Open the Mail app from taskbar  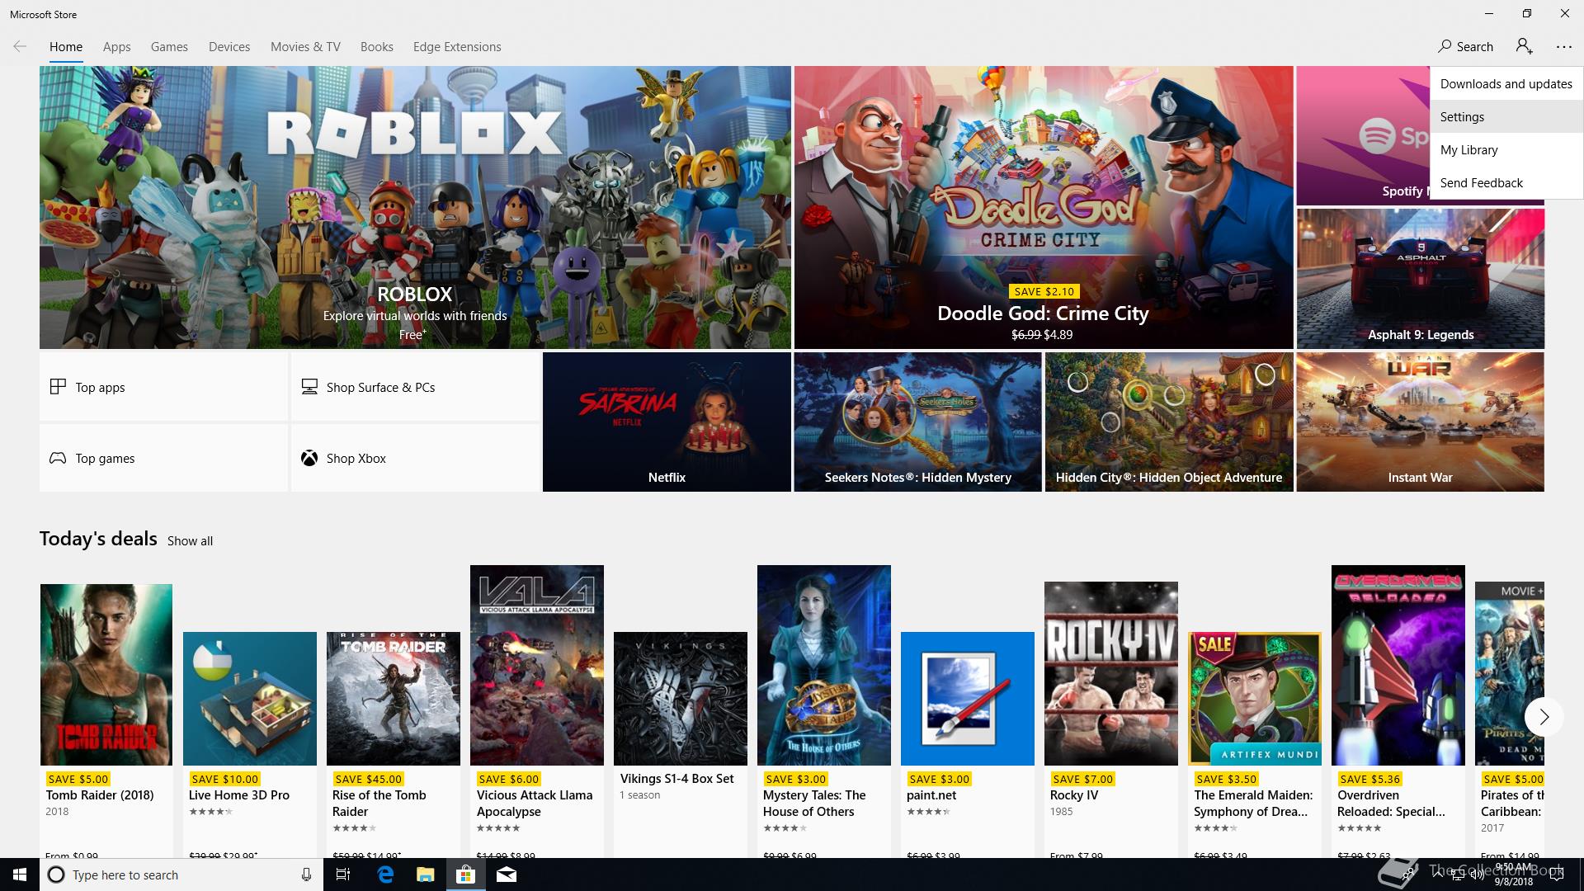[507, 874]
